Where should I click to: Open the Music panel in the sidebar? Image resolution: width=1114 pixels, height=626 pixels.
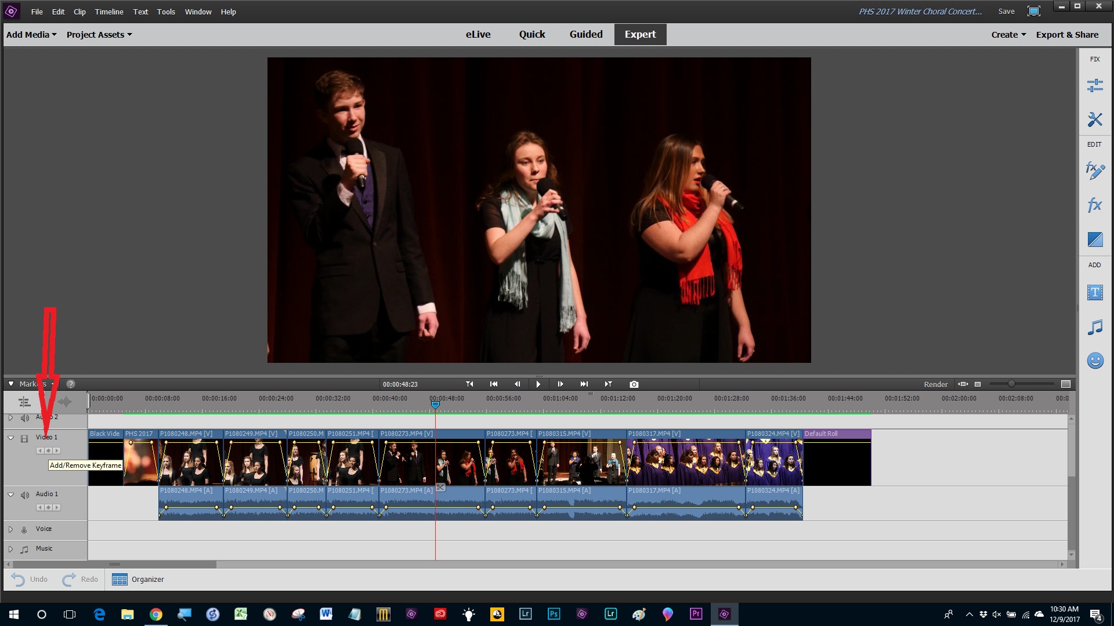coord(1095,327)
